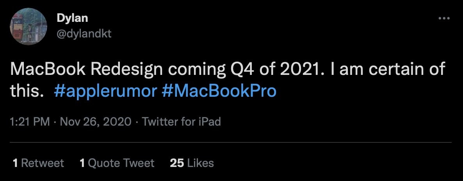Click the 1:21 PM timestamp
The width and height of the screenshot is (463, 181).
click(x=30, y=122)
